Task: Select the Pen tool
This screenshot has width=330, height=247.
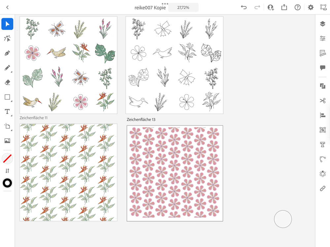Action: 7,53
